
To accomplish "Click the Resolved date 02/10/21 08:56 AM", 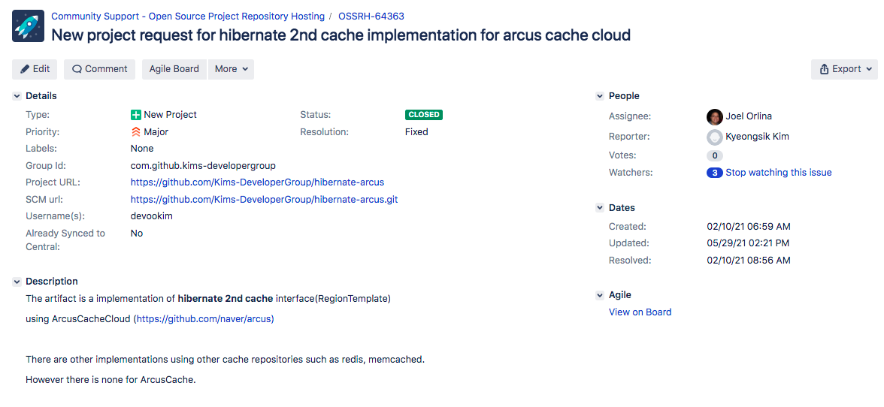I will (749, 260).
